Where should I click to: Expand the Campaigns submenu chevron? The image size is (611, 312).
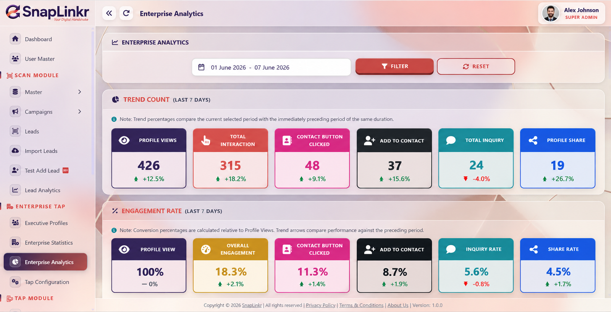(x=79, y=112)
